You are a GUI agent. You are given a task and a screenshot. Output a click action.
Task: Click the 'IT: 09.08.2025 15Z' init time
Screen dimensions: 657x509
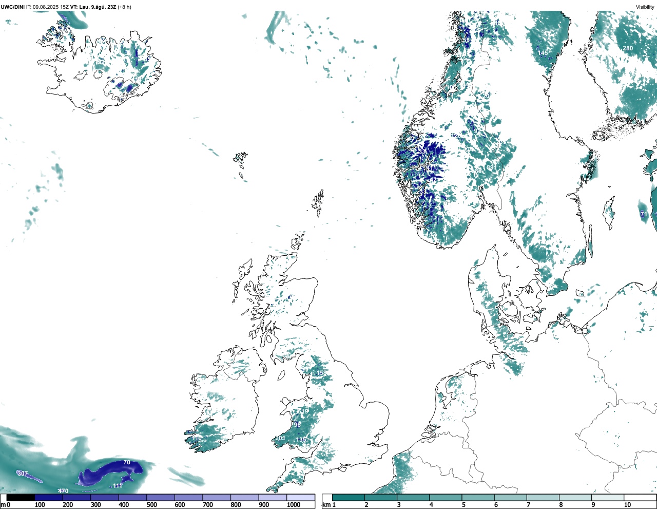coord(47,7)
